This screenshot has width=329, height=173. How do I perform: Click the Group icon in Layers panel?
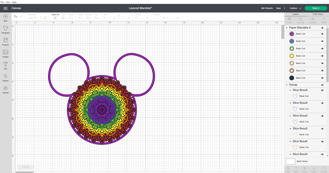point(290,19)
